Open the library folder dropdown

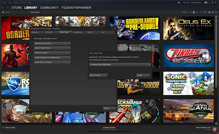pos(120,65)
